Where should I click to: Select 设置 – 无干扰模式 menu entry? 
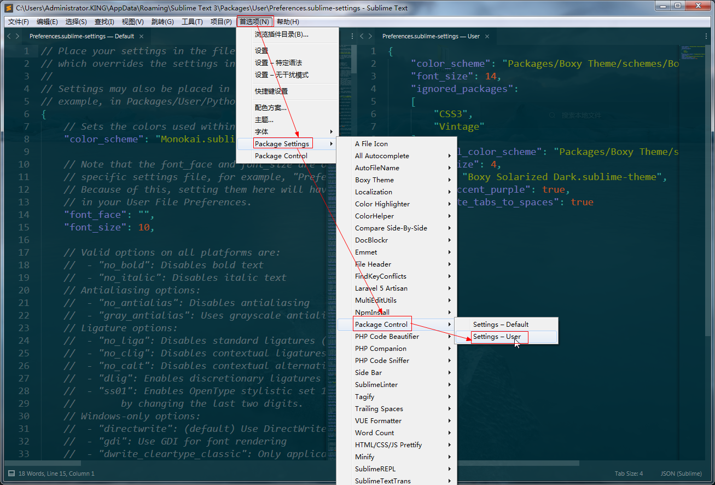[x=288, y=74]
